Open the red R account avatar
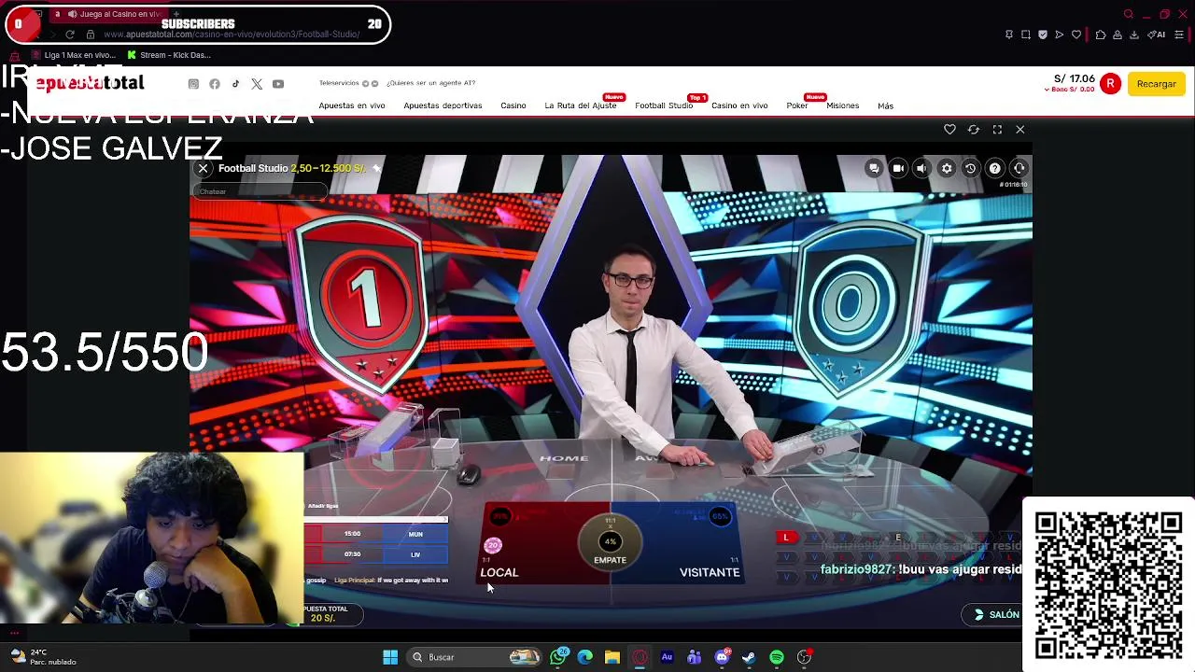Screen dimensions: 1195x672 tap(1110, 84)
